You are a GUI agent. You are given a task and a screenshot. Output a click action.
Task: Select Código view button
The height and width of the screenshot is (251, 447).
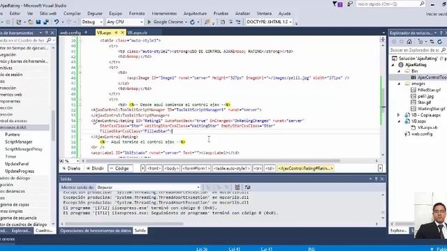click(120, 169)
